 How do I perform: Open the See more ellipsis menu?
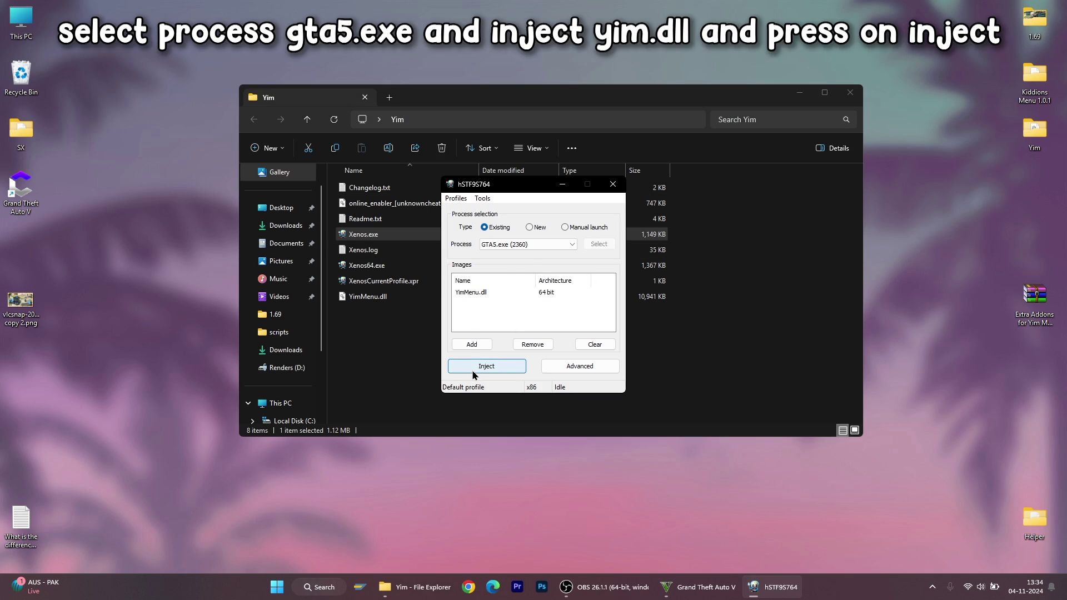[x=572, y=148]
